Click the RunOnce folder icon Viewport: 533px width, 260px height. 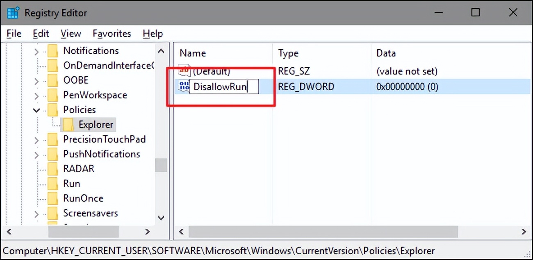point(53,198)
